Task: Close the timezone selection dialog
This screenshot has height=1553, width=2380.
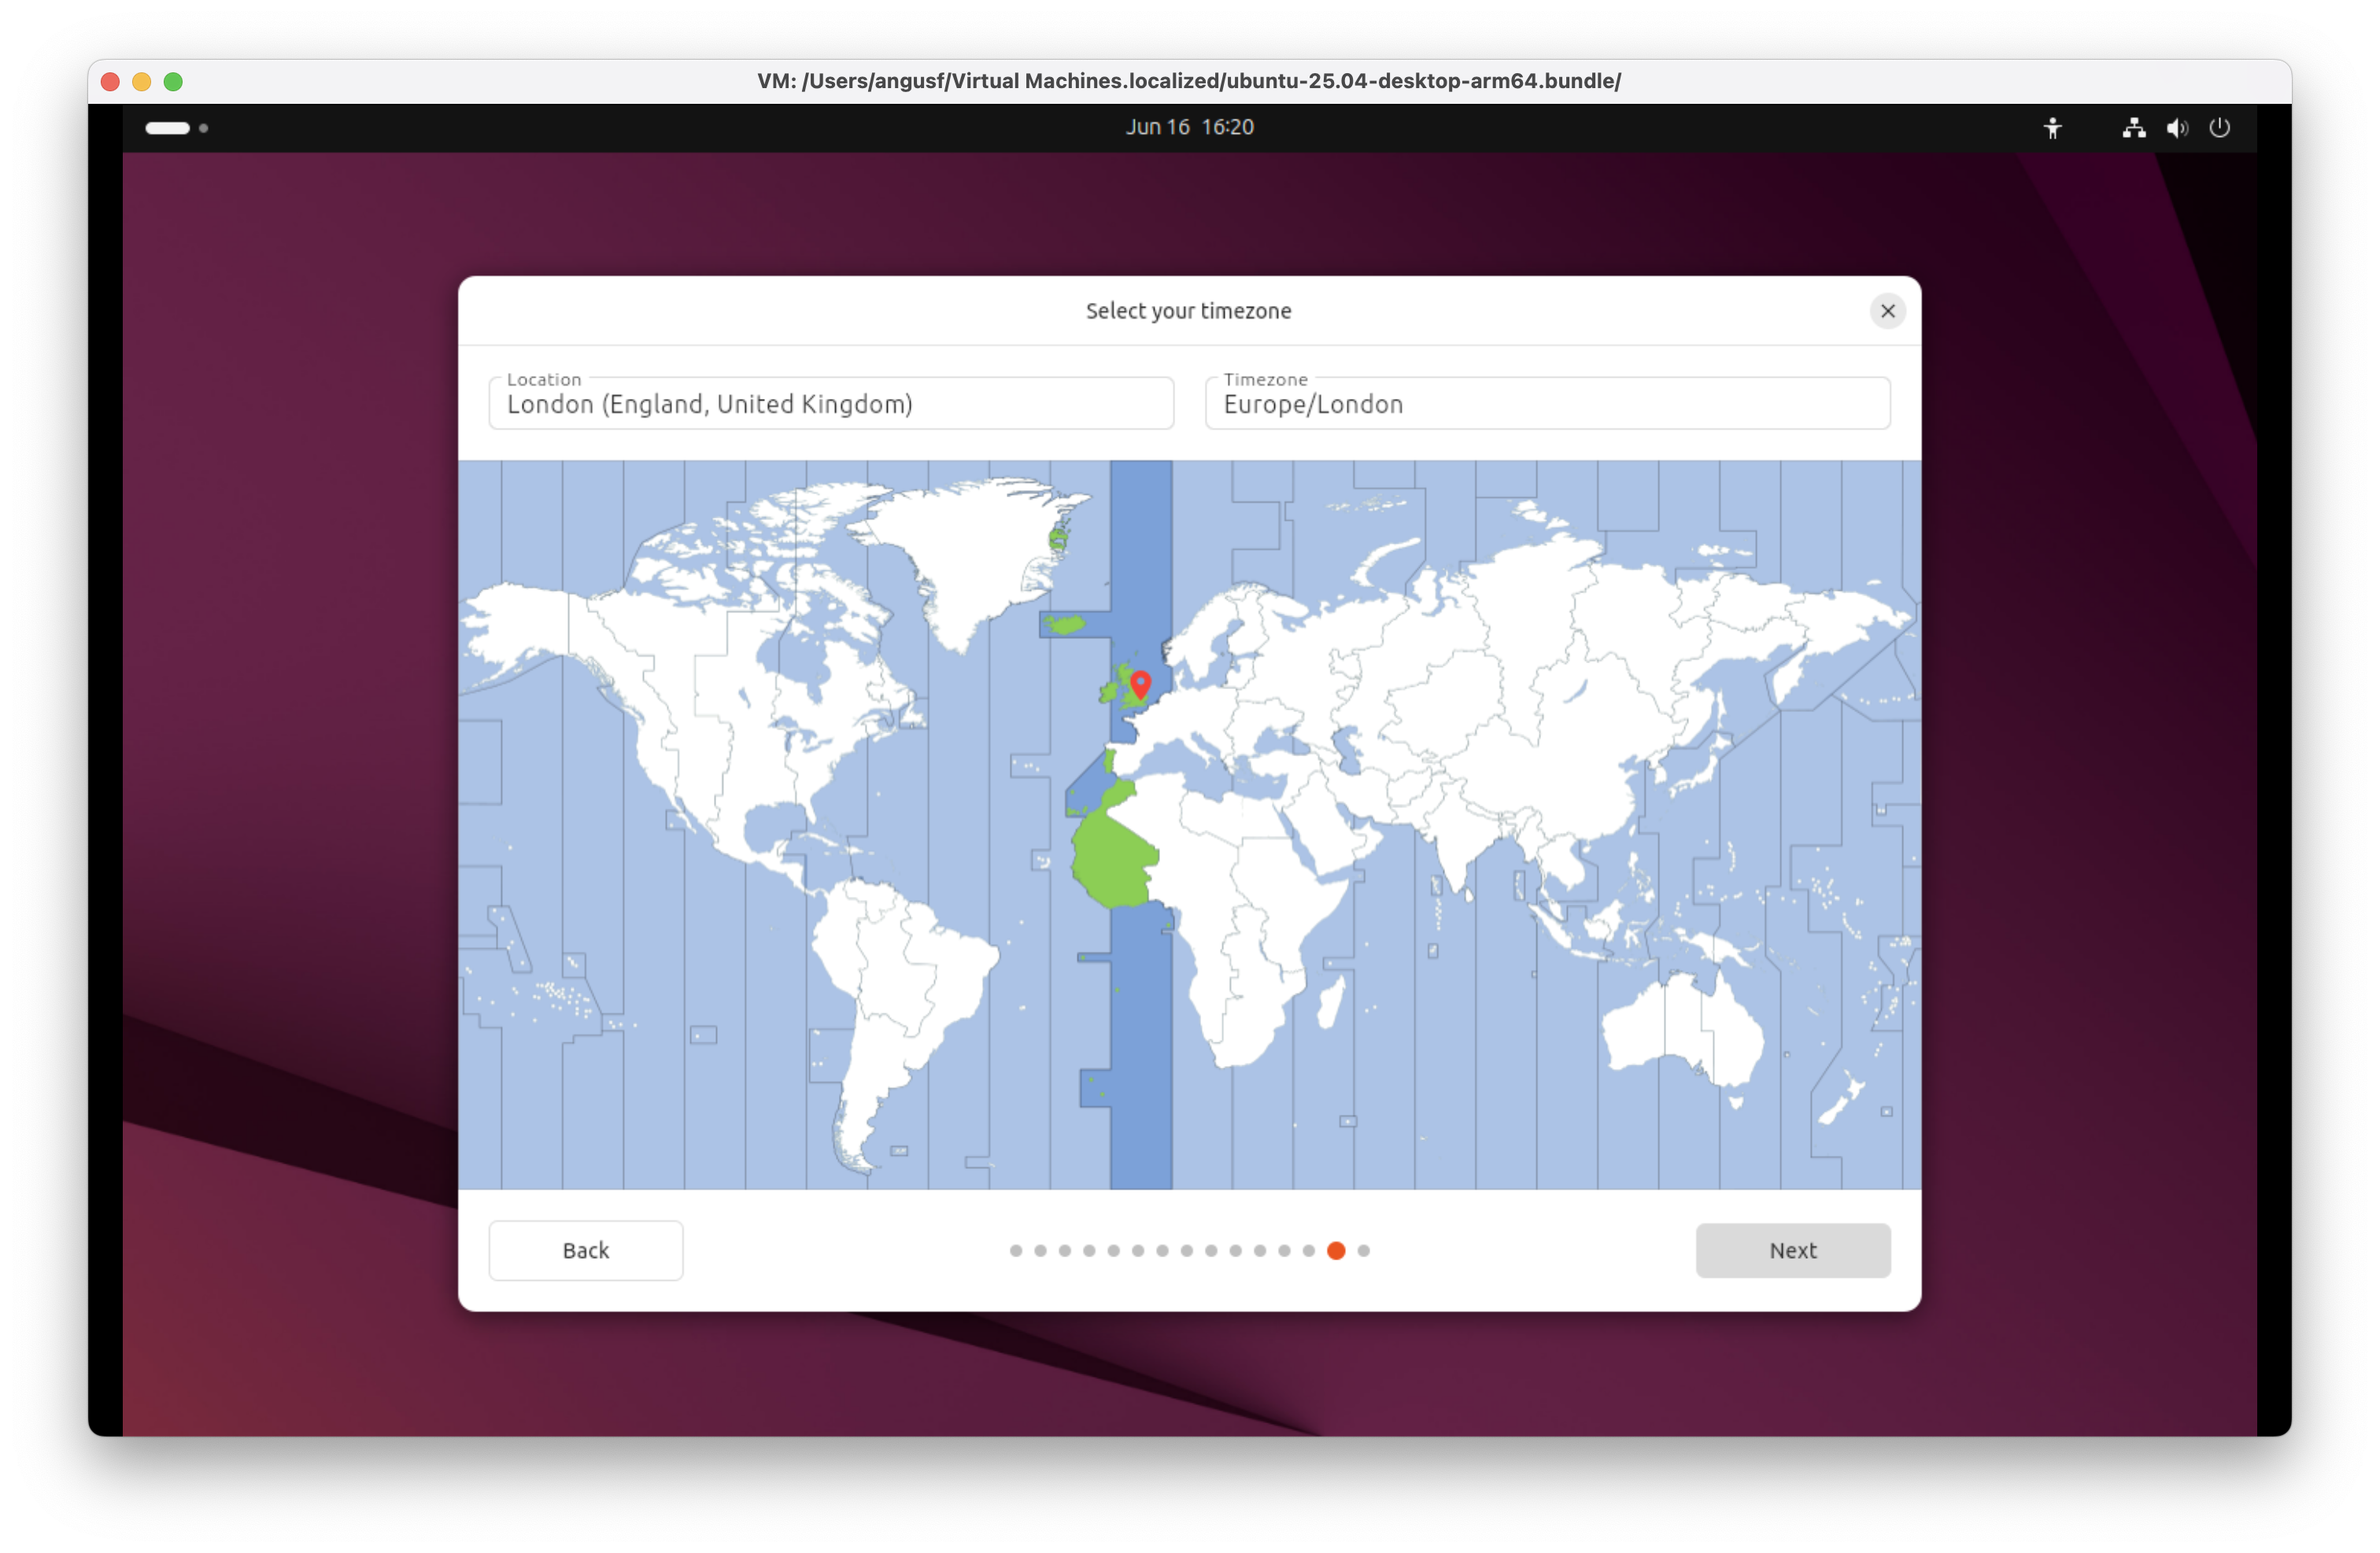Action: click(1888, 311)
